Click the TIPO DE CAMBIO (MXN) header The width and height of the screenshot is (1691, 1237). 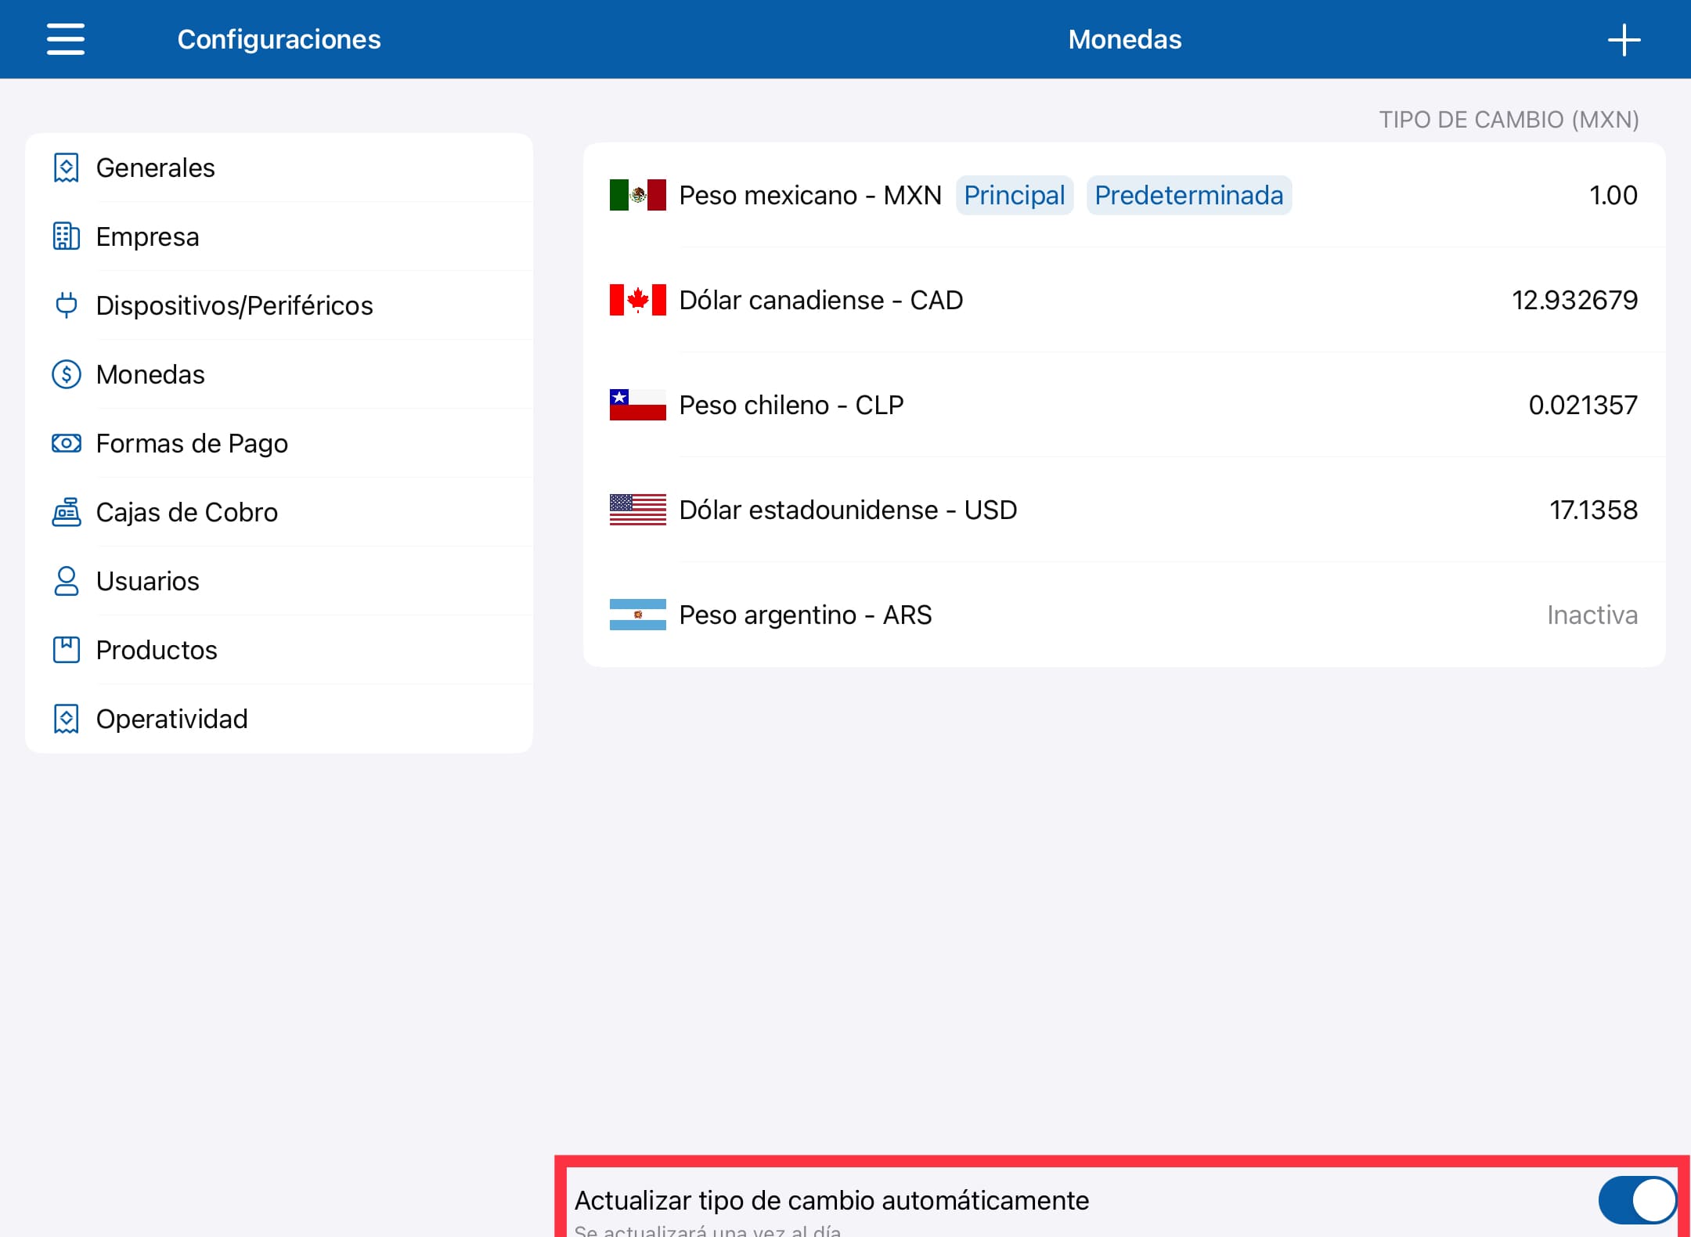point(1509,120)
